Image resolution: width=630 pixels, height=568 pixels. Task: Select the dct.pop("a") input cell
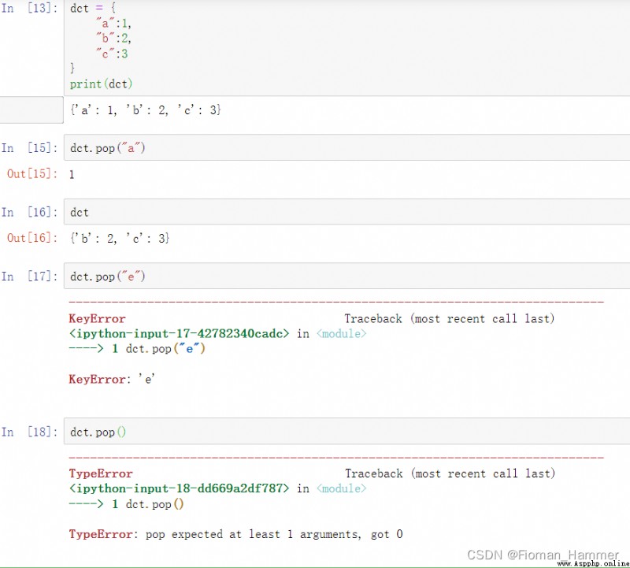(346, 148)
